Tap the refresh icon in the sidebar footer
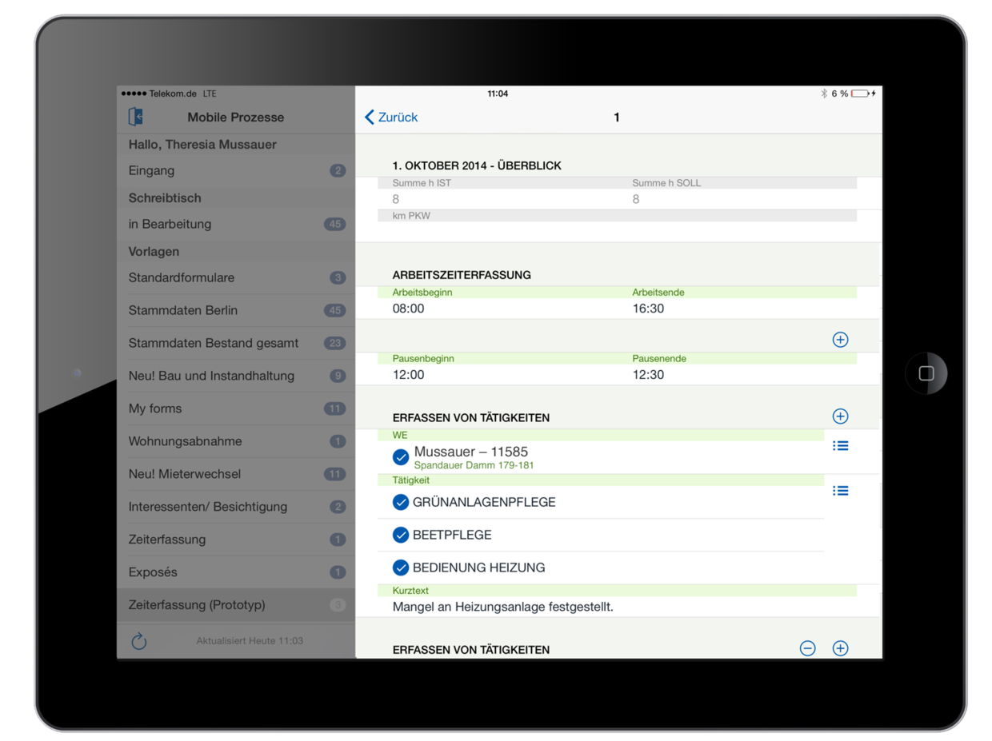The width and height of the screenshot is (992, 741). pos(139,640)
